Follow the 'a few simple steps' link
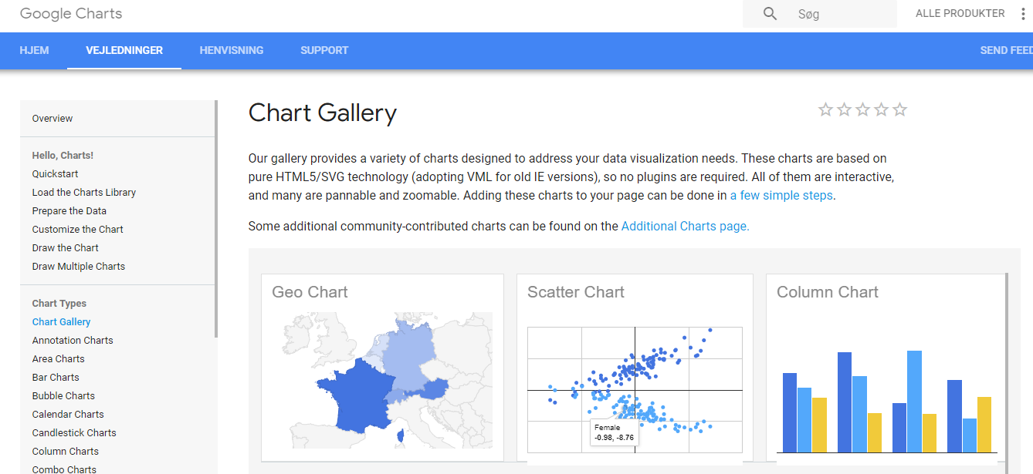The width and height of the screenshot is (1033, 474). point(781,196)
